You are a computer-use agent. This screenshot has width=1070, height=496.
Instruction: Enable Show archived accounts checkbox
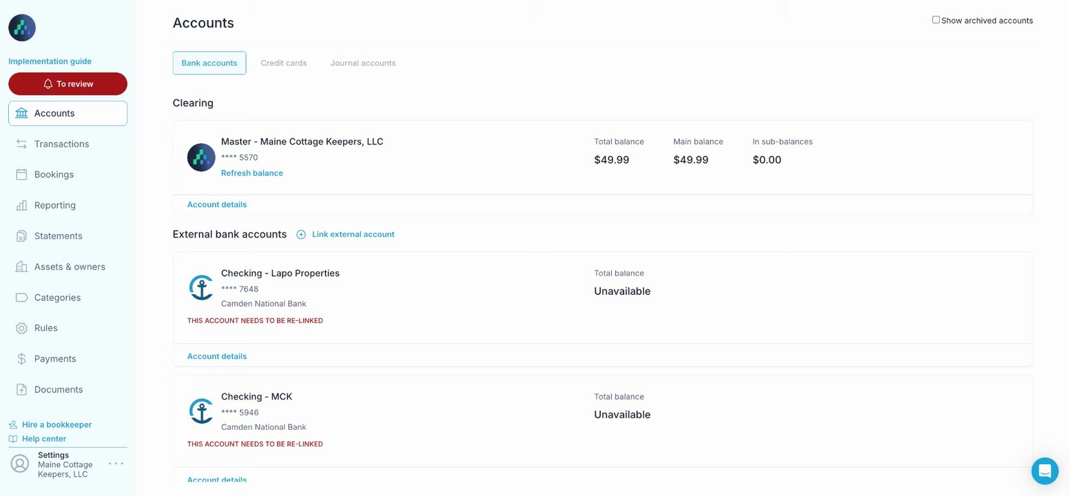[x=936, y=20]
